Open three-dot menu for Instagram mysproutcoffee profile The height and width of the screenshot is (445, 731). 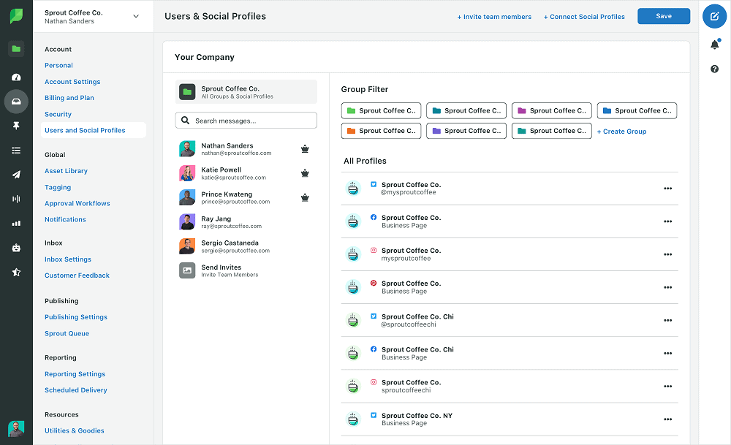pyautogui.click(x=667, y=254)
